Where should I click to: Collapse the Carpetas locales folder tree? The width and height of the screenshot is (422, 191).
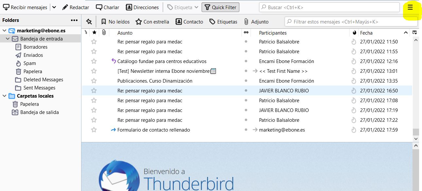(x=4, y=96)
